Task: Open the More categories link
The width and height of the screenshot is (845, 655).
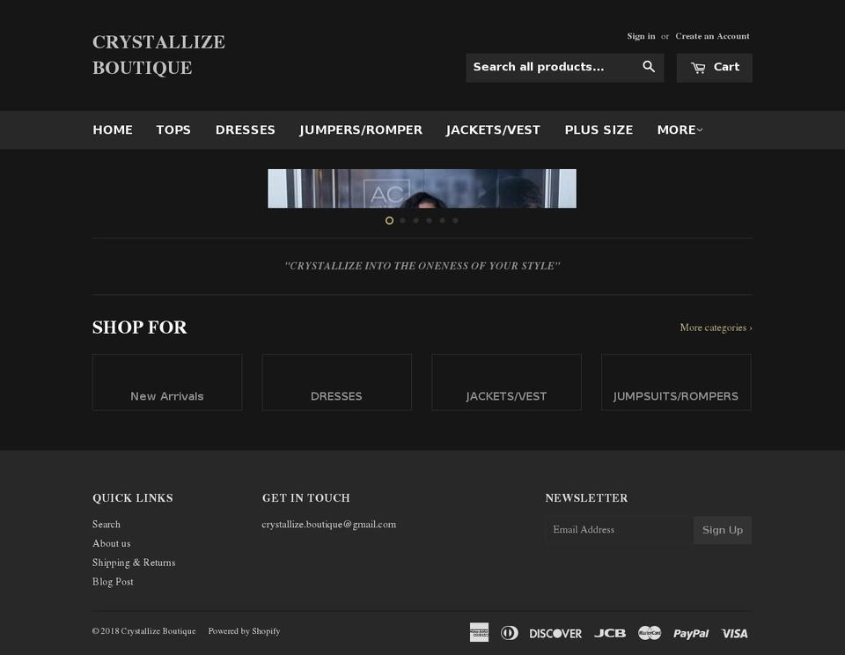Action: (716, 327)
